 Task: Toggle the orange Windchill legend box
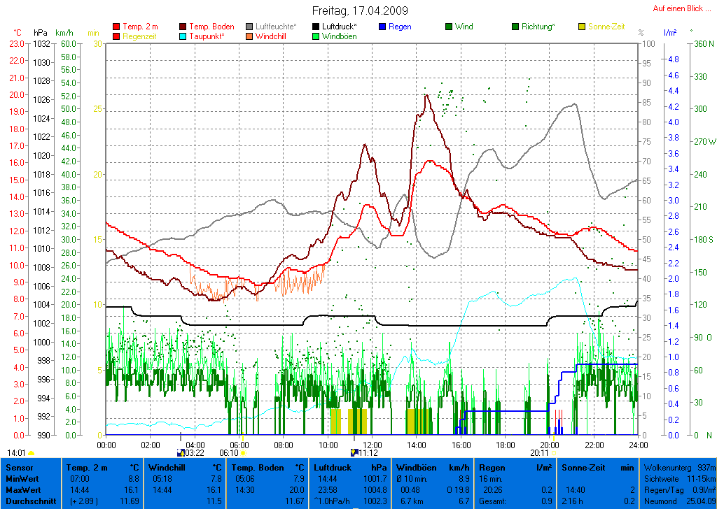250,36
